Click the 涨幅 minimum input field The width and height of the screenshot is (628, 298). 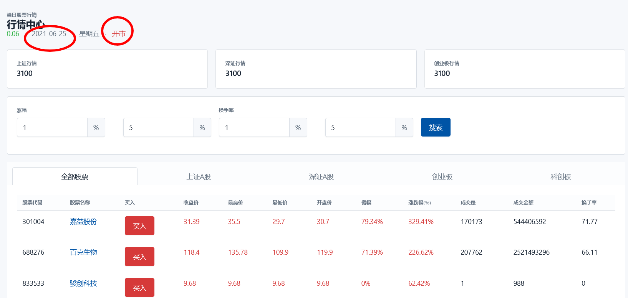point(52,127)
